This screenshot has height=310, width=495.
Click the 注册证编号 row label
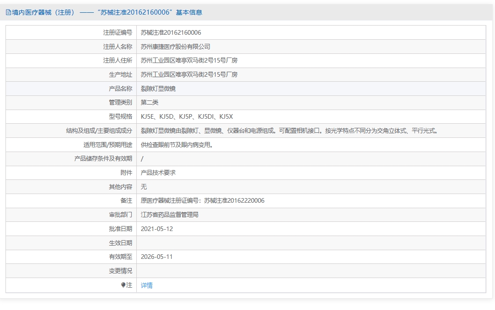click(118, 33)
